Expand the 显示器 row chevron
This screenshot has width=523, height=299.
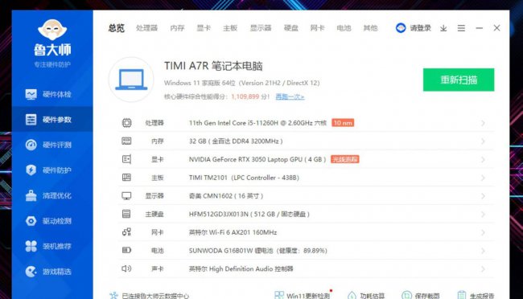[x=483, y=196]
